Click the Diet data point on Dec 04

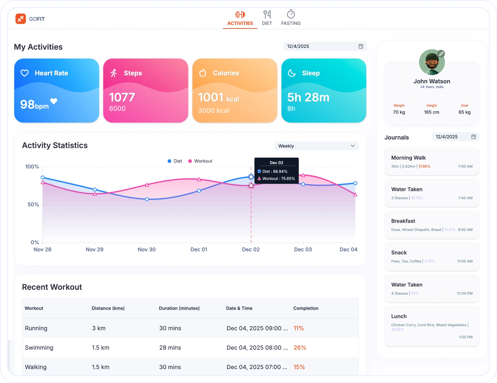(355, 183)
